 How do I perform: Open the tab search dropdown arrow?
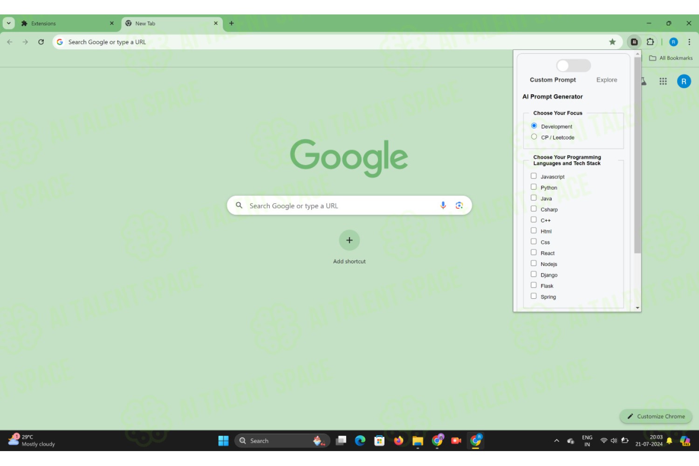coord(8,23)
